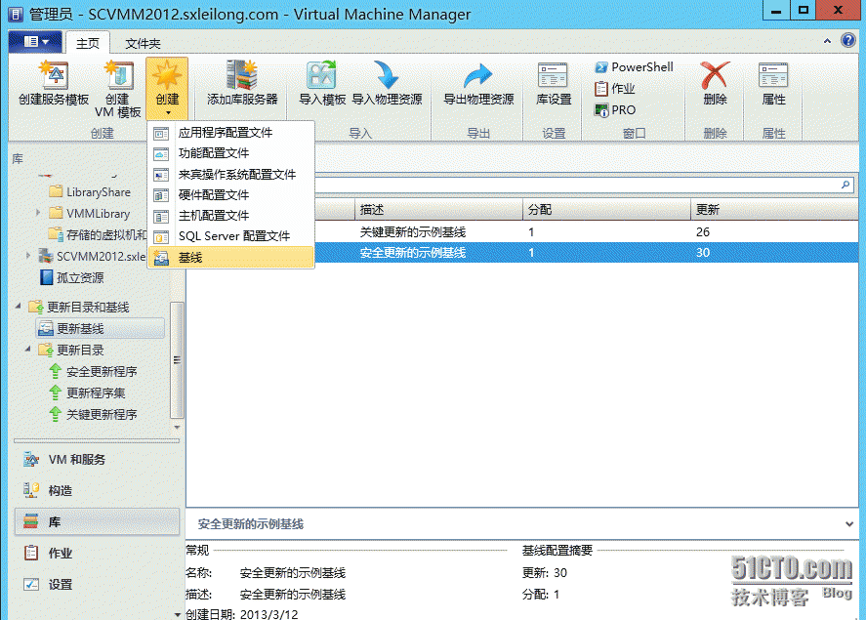Switch to the 主页 ribbon tab

[x=88, y=43]
